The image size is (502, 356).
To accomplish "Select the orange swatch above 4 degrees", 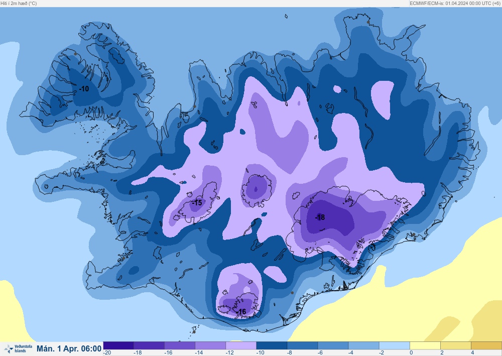I will click(x=486, y=345).
